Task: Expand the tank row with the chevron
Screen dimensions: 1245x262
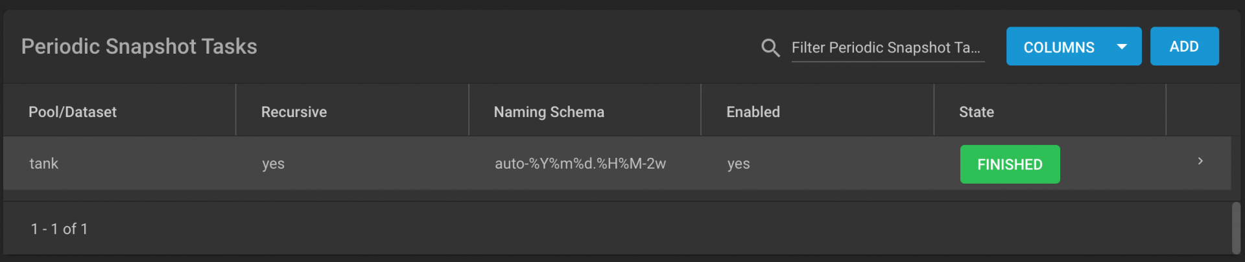Action: click(1200, 161)
